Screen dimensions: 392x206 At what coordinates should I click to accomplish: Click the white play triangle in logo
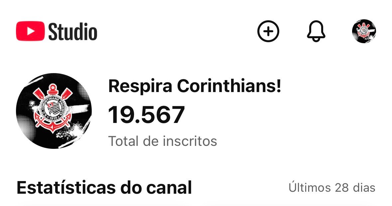[31, 31]
